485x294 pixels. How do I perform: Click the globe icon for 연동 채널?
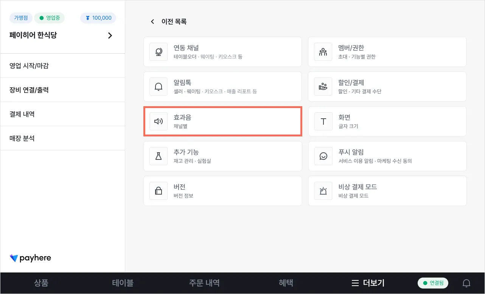(159, 52)
